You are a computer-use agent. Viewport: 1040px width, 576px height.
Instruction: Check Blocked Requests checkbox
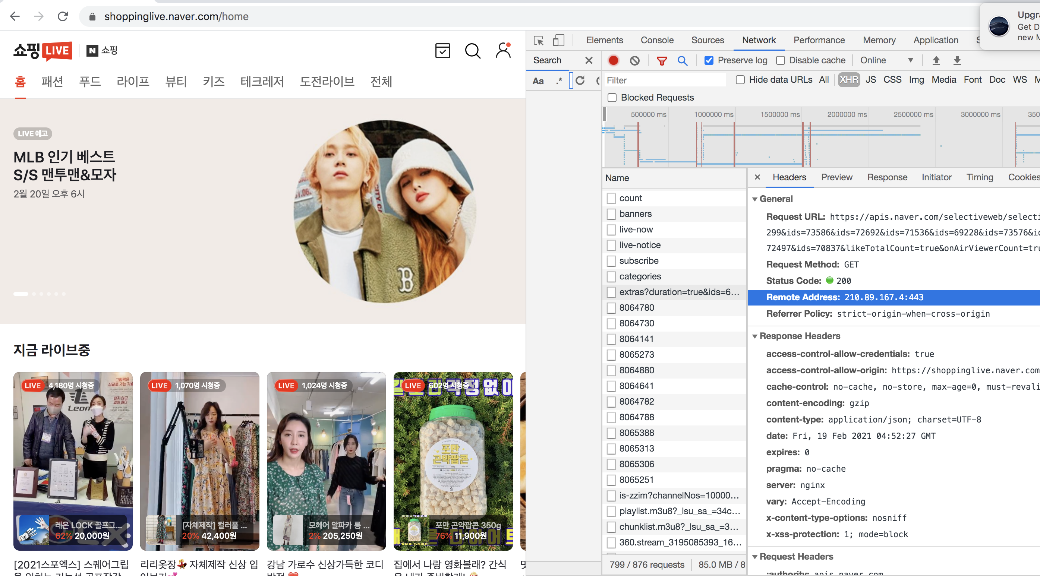(x=612, y=98)
